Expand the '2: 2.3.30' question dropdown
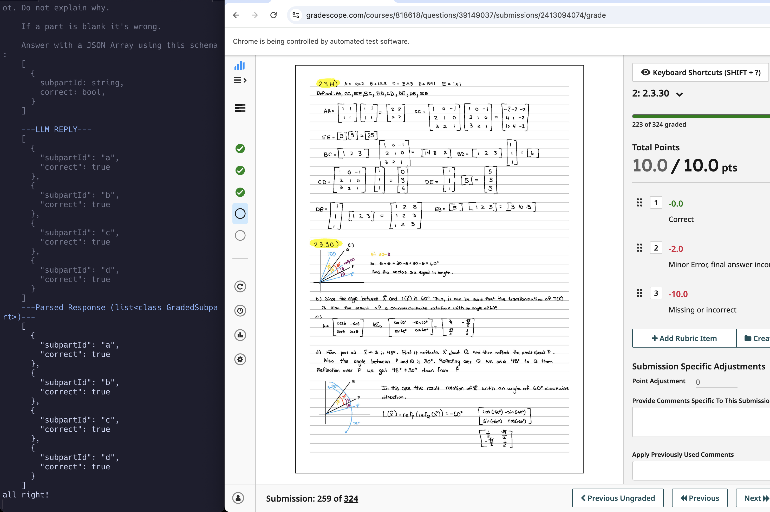This screenshot has width=770, height=512. (x=679, y=94)
